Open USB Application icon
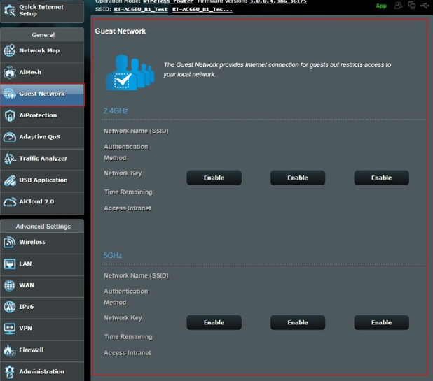433x381 pixels. point(9,180)
